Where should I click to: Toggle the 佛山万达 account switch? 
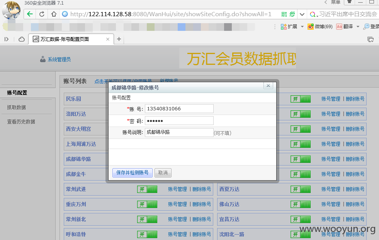pos(301,204)
